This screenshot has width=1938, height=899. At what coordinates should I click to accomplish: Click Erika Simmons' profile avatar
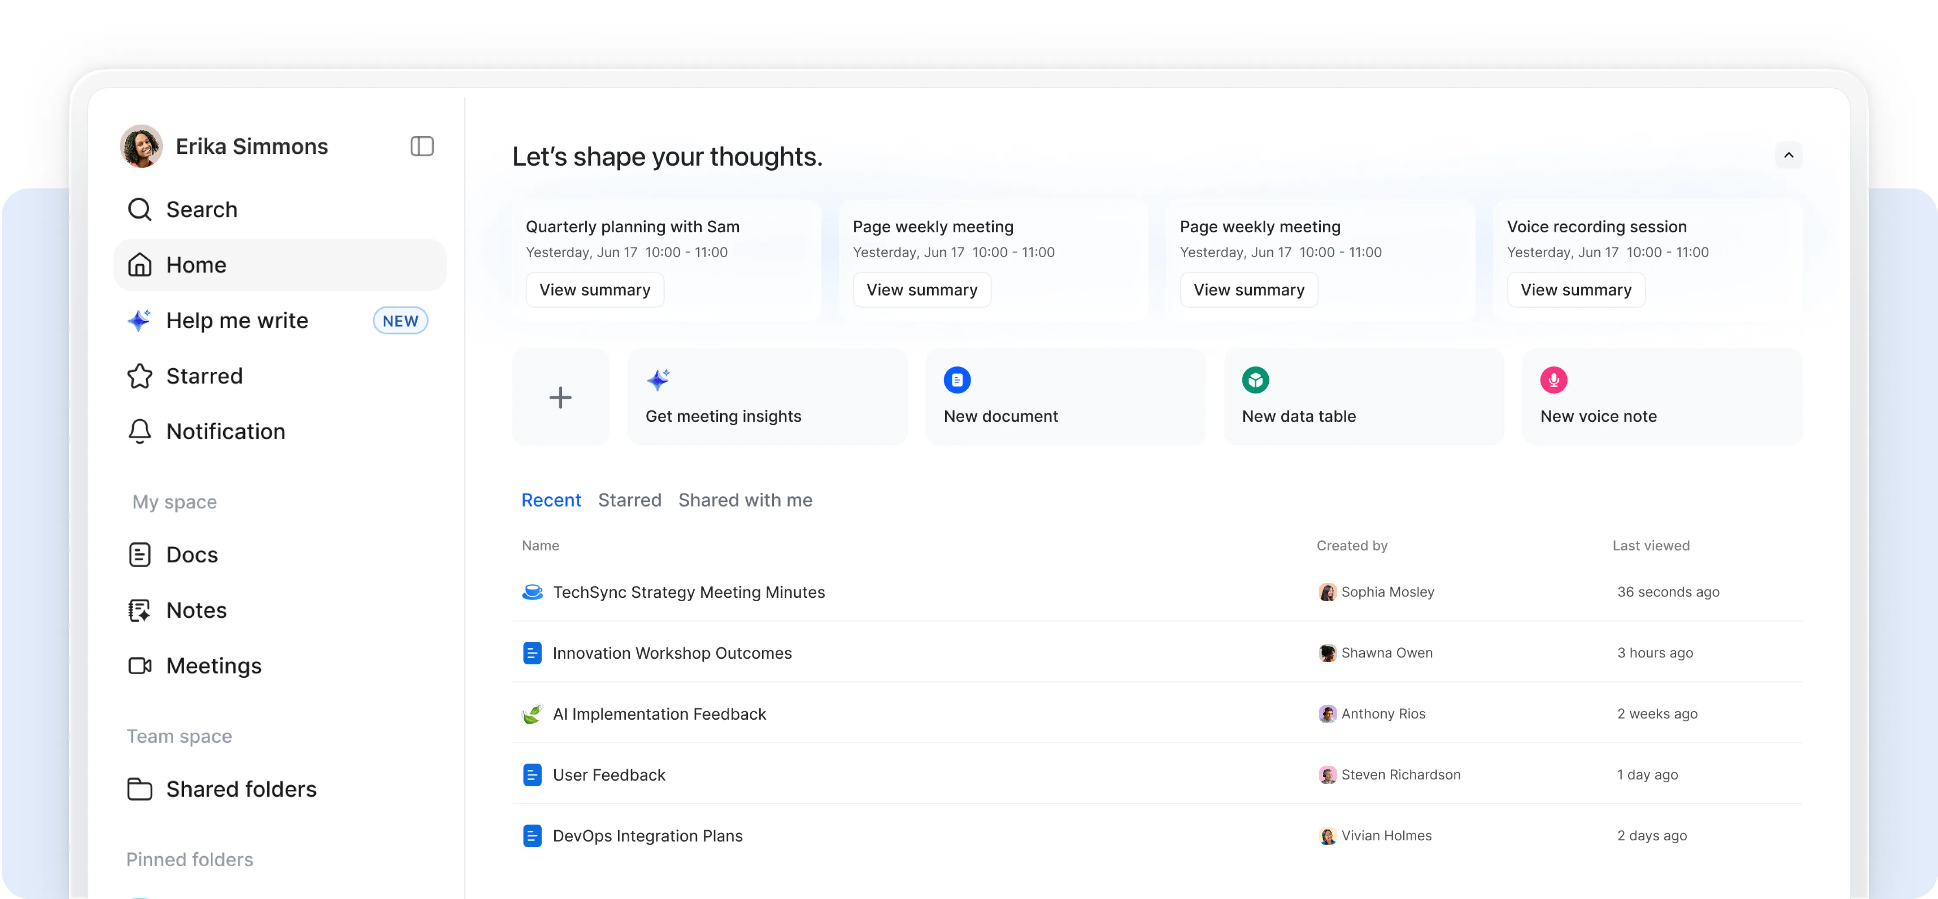pyautogui.click(x=141, y=146)
